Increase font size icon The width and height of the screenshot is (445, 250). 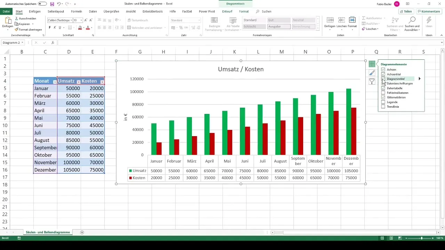click(86, 20)
